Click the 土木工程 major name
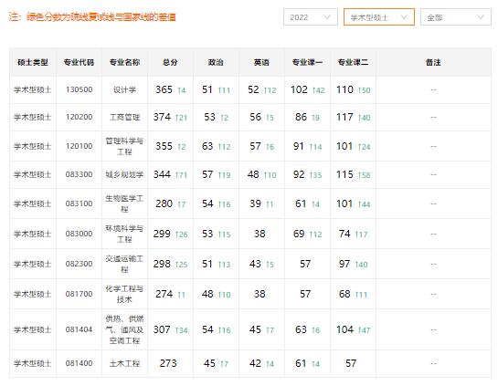 (124, 363)
